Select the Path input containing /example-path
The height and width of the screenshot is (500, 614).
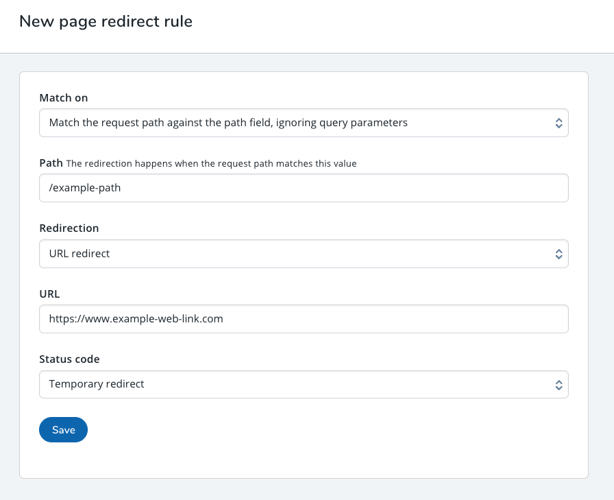pos(304,187)
